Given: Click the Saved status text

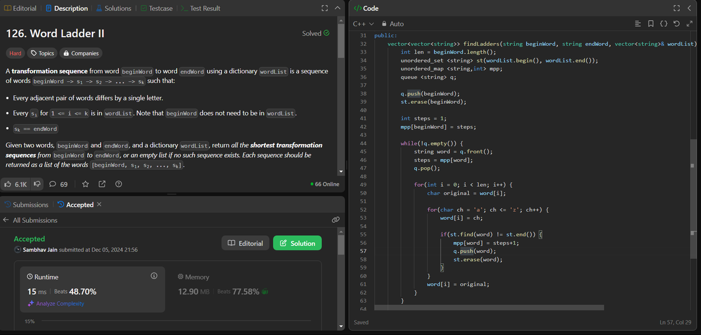Looking at the screenshot, I should (x=362, y=323).
